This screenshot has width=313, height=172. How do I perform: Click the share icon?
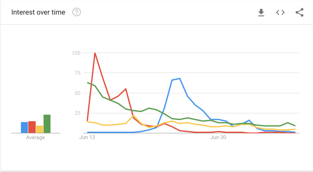300,13
